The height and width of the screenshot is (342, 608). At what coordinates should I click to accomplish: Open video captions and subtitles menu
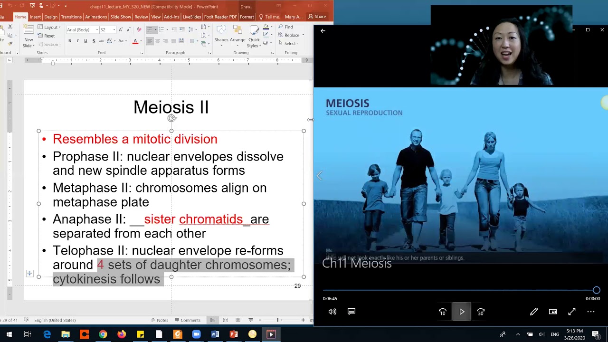(351, 312)
